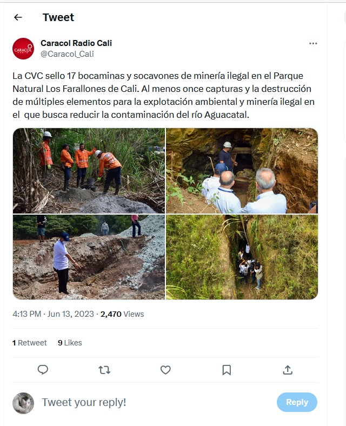Open the Caracol Radio Cali profile name
Screen dimensions: 346x426
(x=76, y=43)
